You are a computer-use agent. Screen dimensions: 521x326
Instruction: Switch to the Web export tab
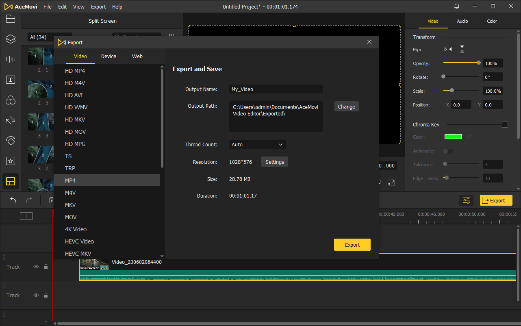coord(137,56)
